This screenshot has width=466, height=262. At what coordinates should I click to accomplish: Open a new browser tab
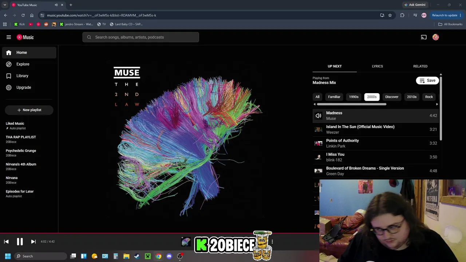[71, 5]
